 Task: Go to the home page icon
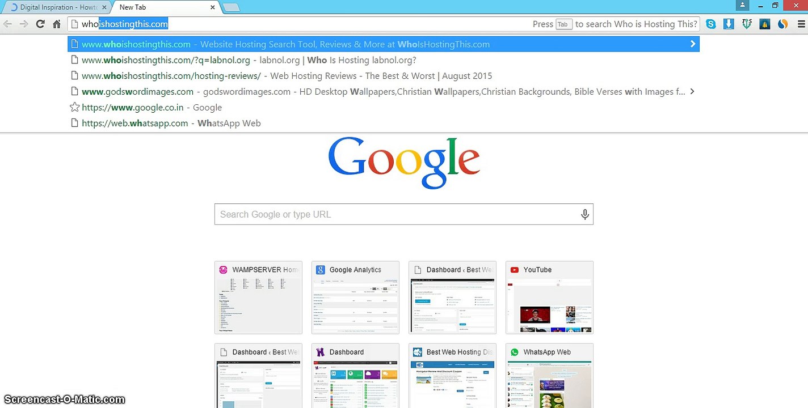(57, 24)
